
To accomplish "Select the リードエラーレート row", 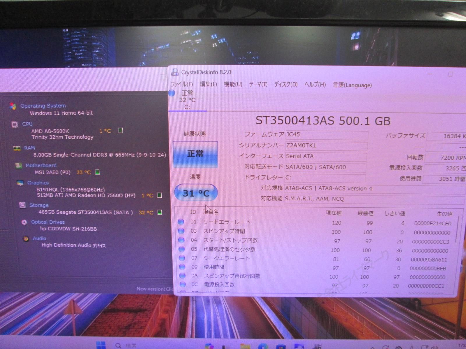I will click(315, 222).
